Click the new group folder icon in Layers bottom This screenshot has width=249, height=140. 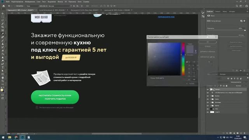238,133
